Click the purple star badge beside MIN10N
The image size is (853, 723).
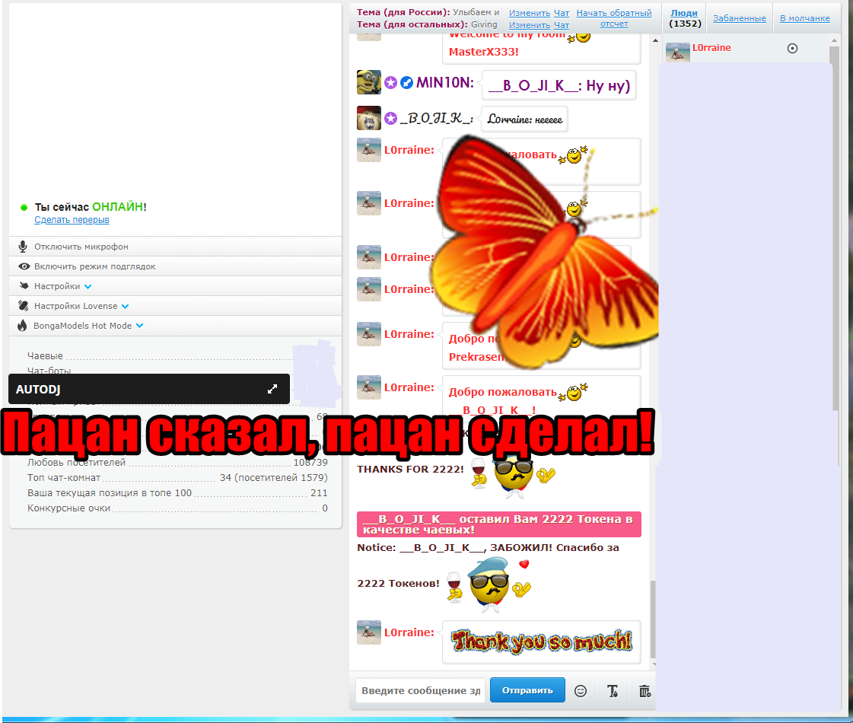pos(390,82)
